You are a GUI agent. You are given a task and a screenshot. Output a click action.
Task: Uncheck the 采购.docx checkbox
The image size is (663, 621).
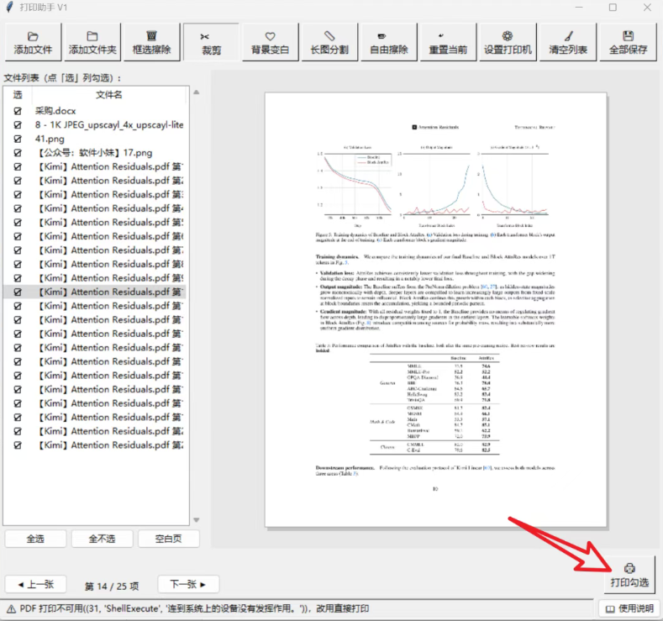(x=18, y=111)
